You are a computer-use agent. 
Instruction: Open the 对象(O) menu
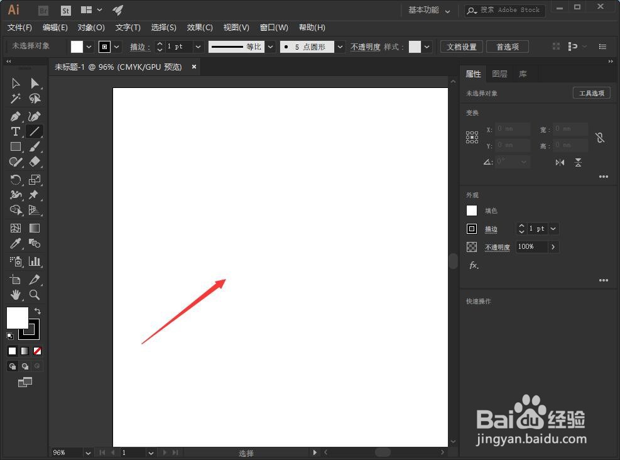pyautogui.click(x=91, y=27)
